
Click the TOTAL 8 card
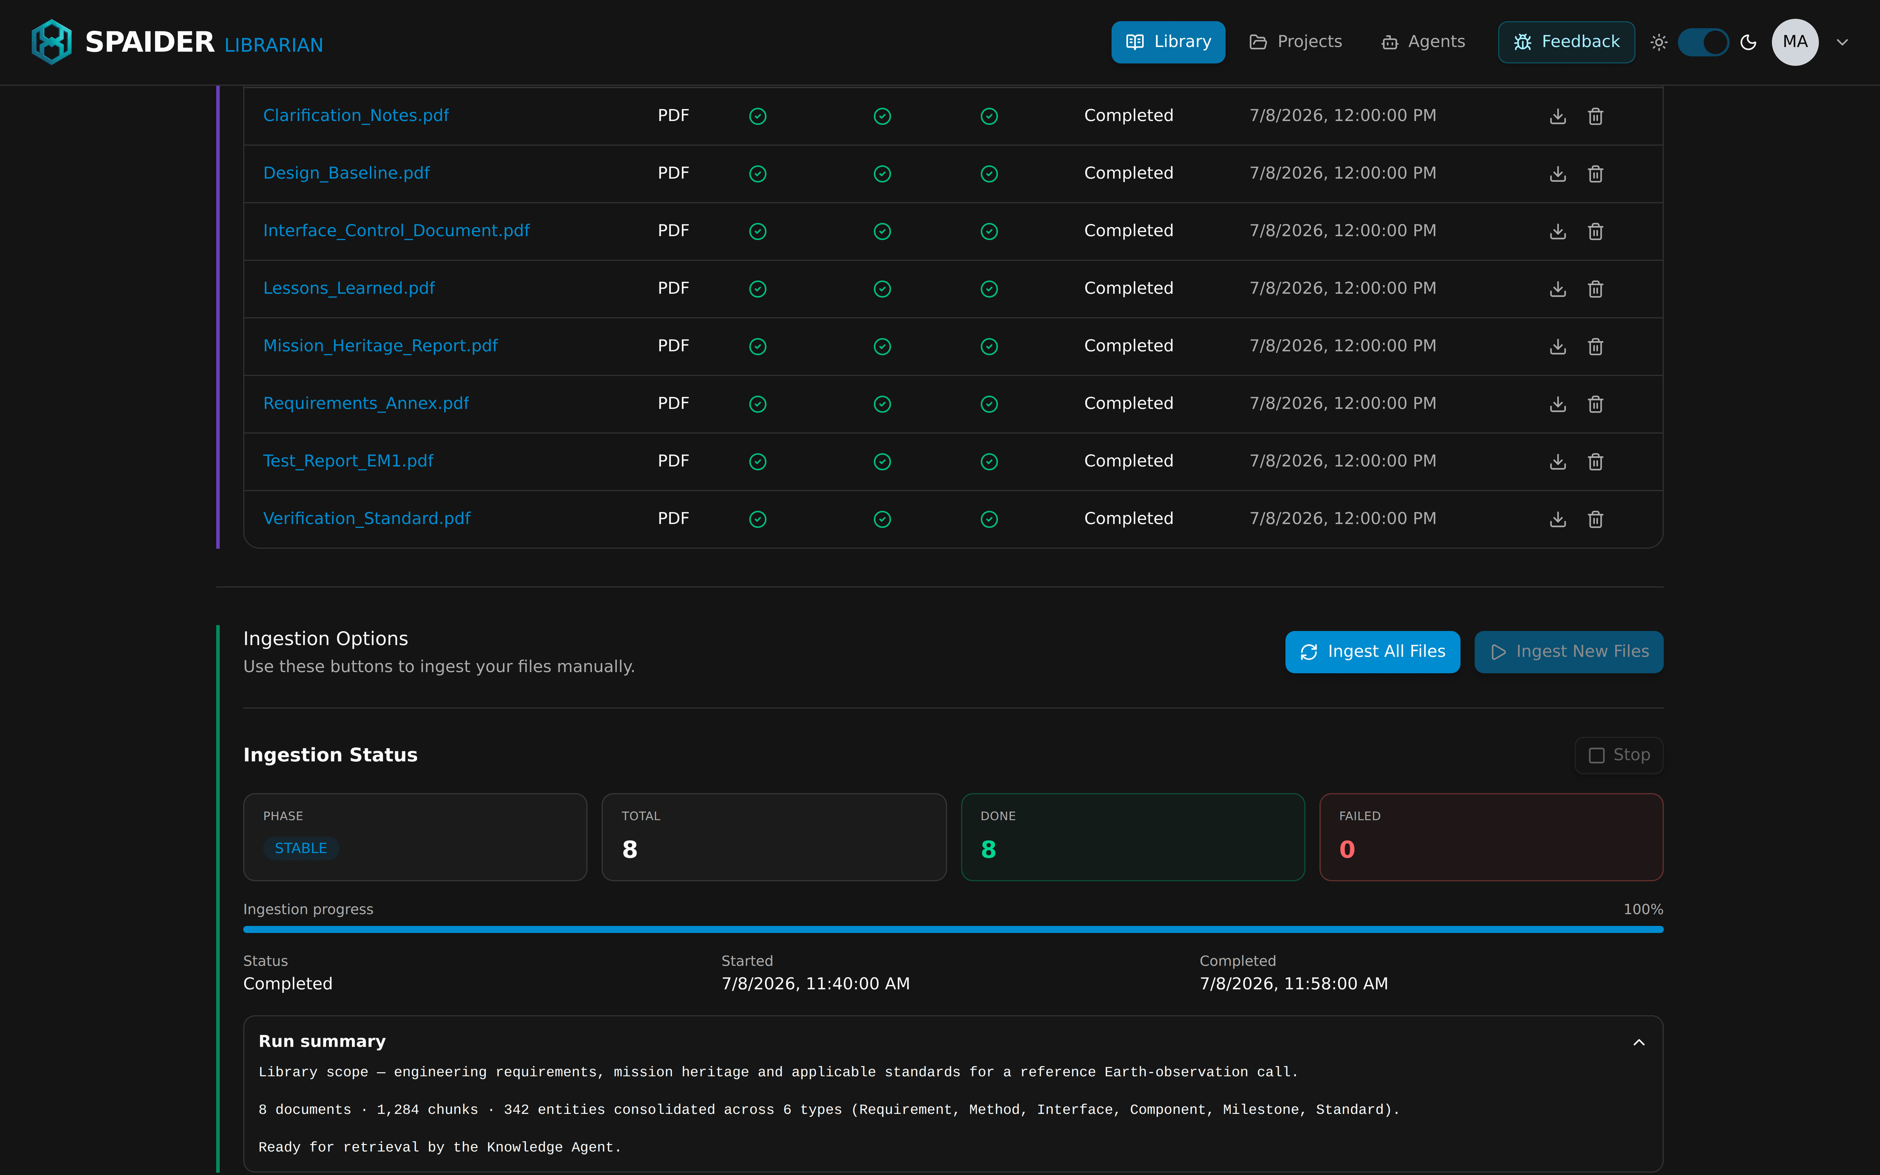[x=774, y=837]
